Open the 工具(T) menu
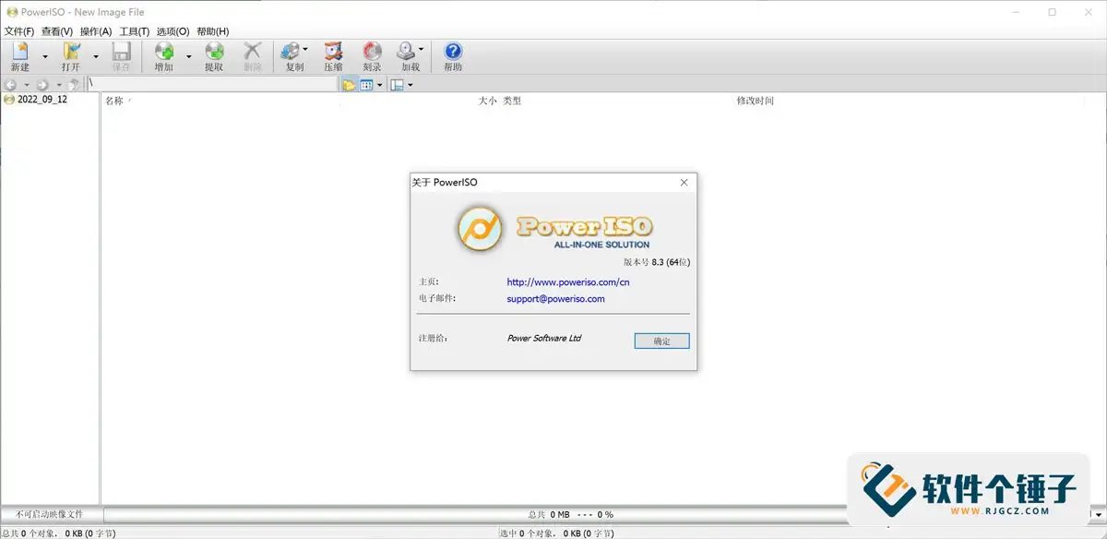The height and width of the screenshot is (539, 1107). [134, 31]
